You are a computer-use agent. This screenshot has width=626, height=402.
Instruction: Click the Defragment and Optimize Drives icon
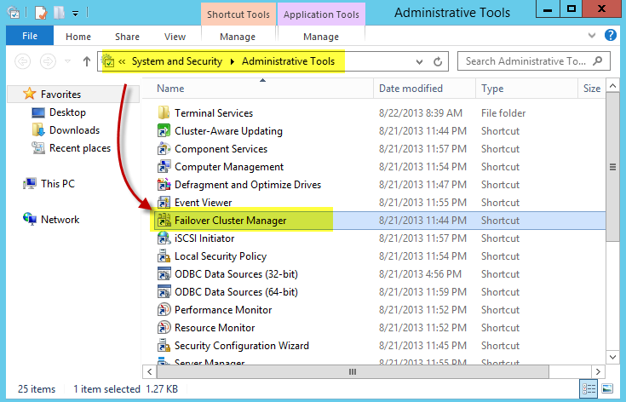(164, 185)
